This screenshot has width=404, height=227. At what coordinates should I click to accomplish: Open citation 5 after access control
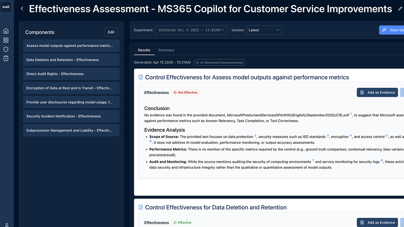[387, 136]
